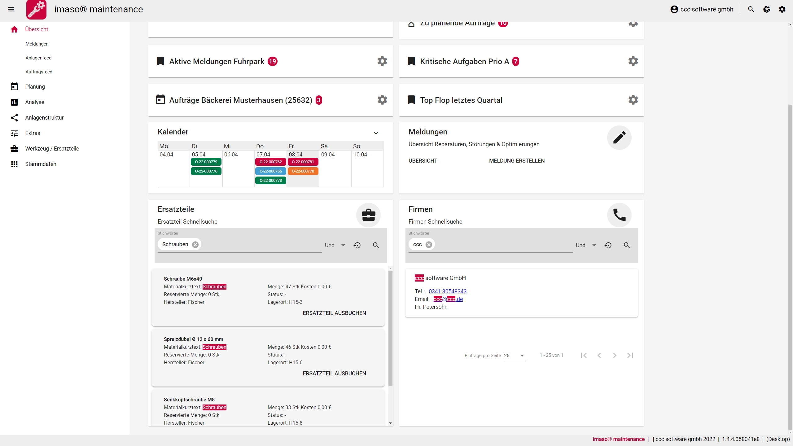Click the toolbox icon in Ersatzteile card
The image size is (793, 446).
tap(368, 215)
